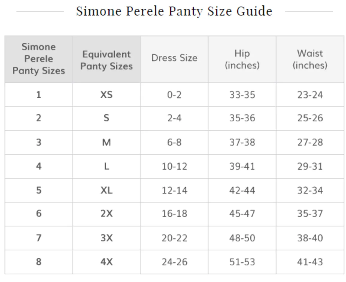Screen dimensions: 346x282
Task: Click the Equivalent Panty Sizes column header
Action: click(106, 59)
